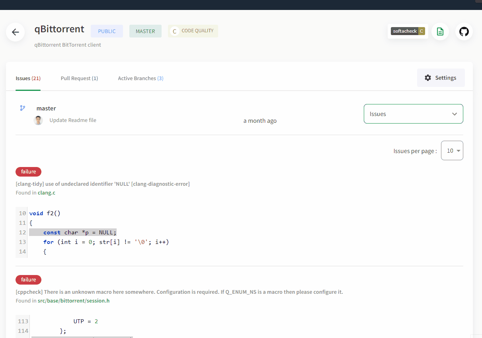Go back using the left arrow button
This screenshot has width=482, height=338.
coord(16,32)
